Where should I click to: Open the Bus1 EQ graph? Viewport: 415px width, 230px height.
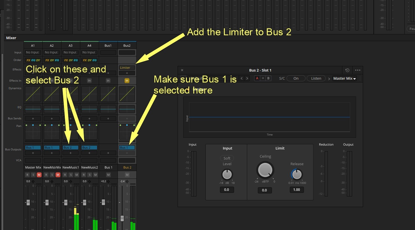point(108,109)
